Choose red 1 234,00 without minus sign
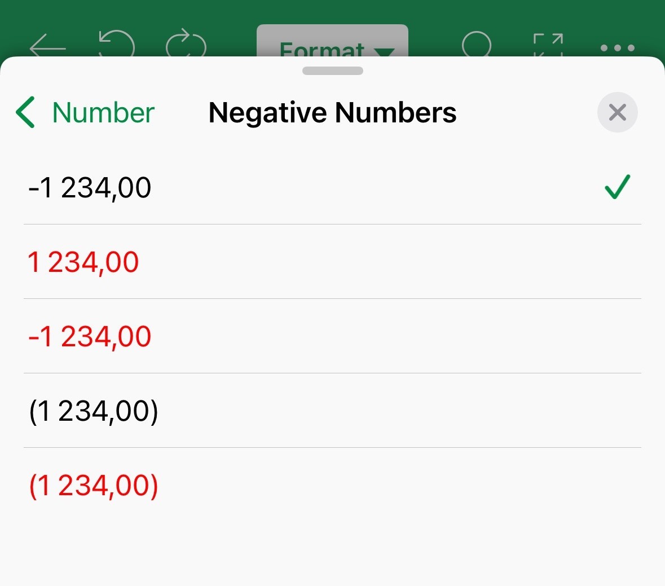Viewport: 665px width, 586px height. pyautogui.click(x=333, y=262)
